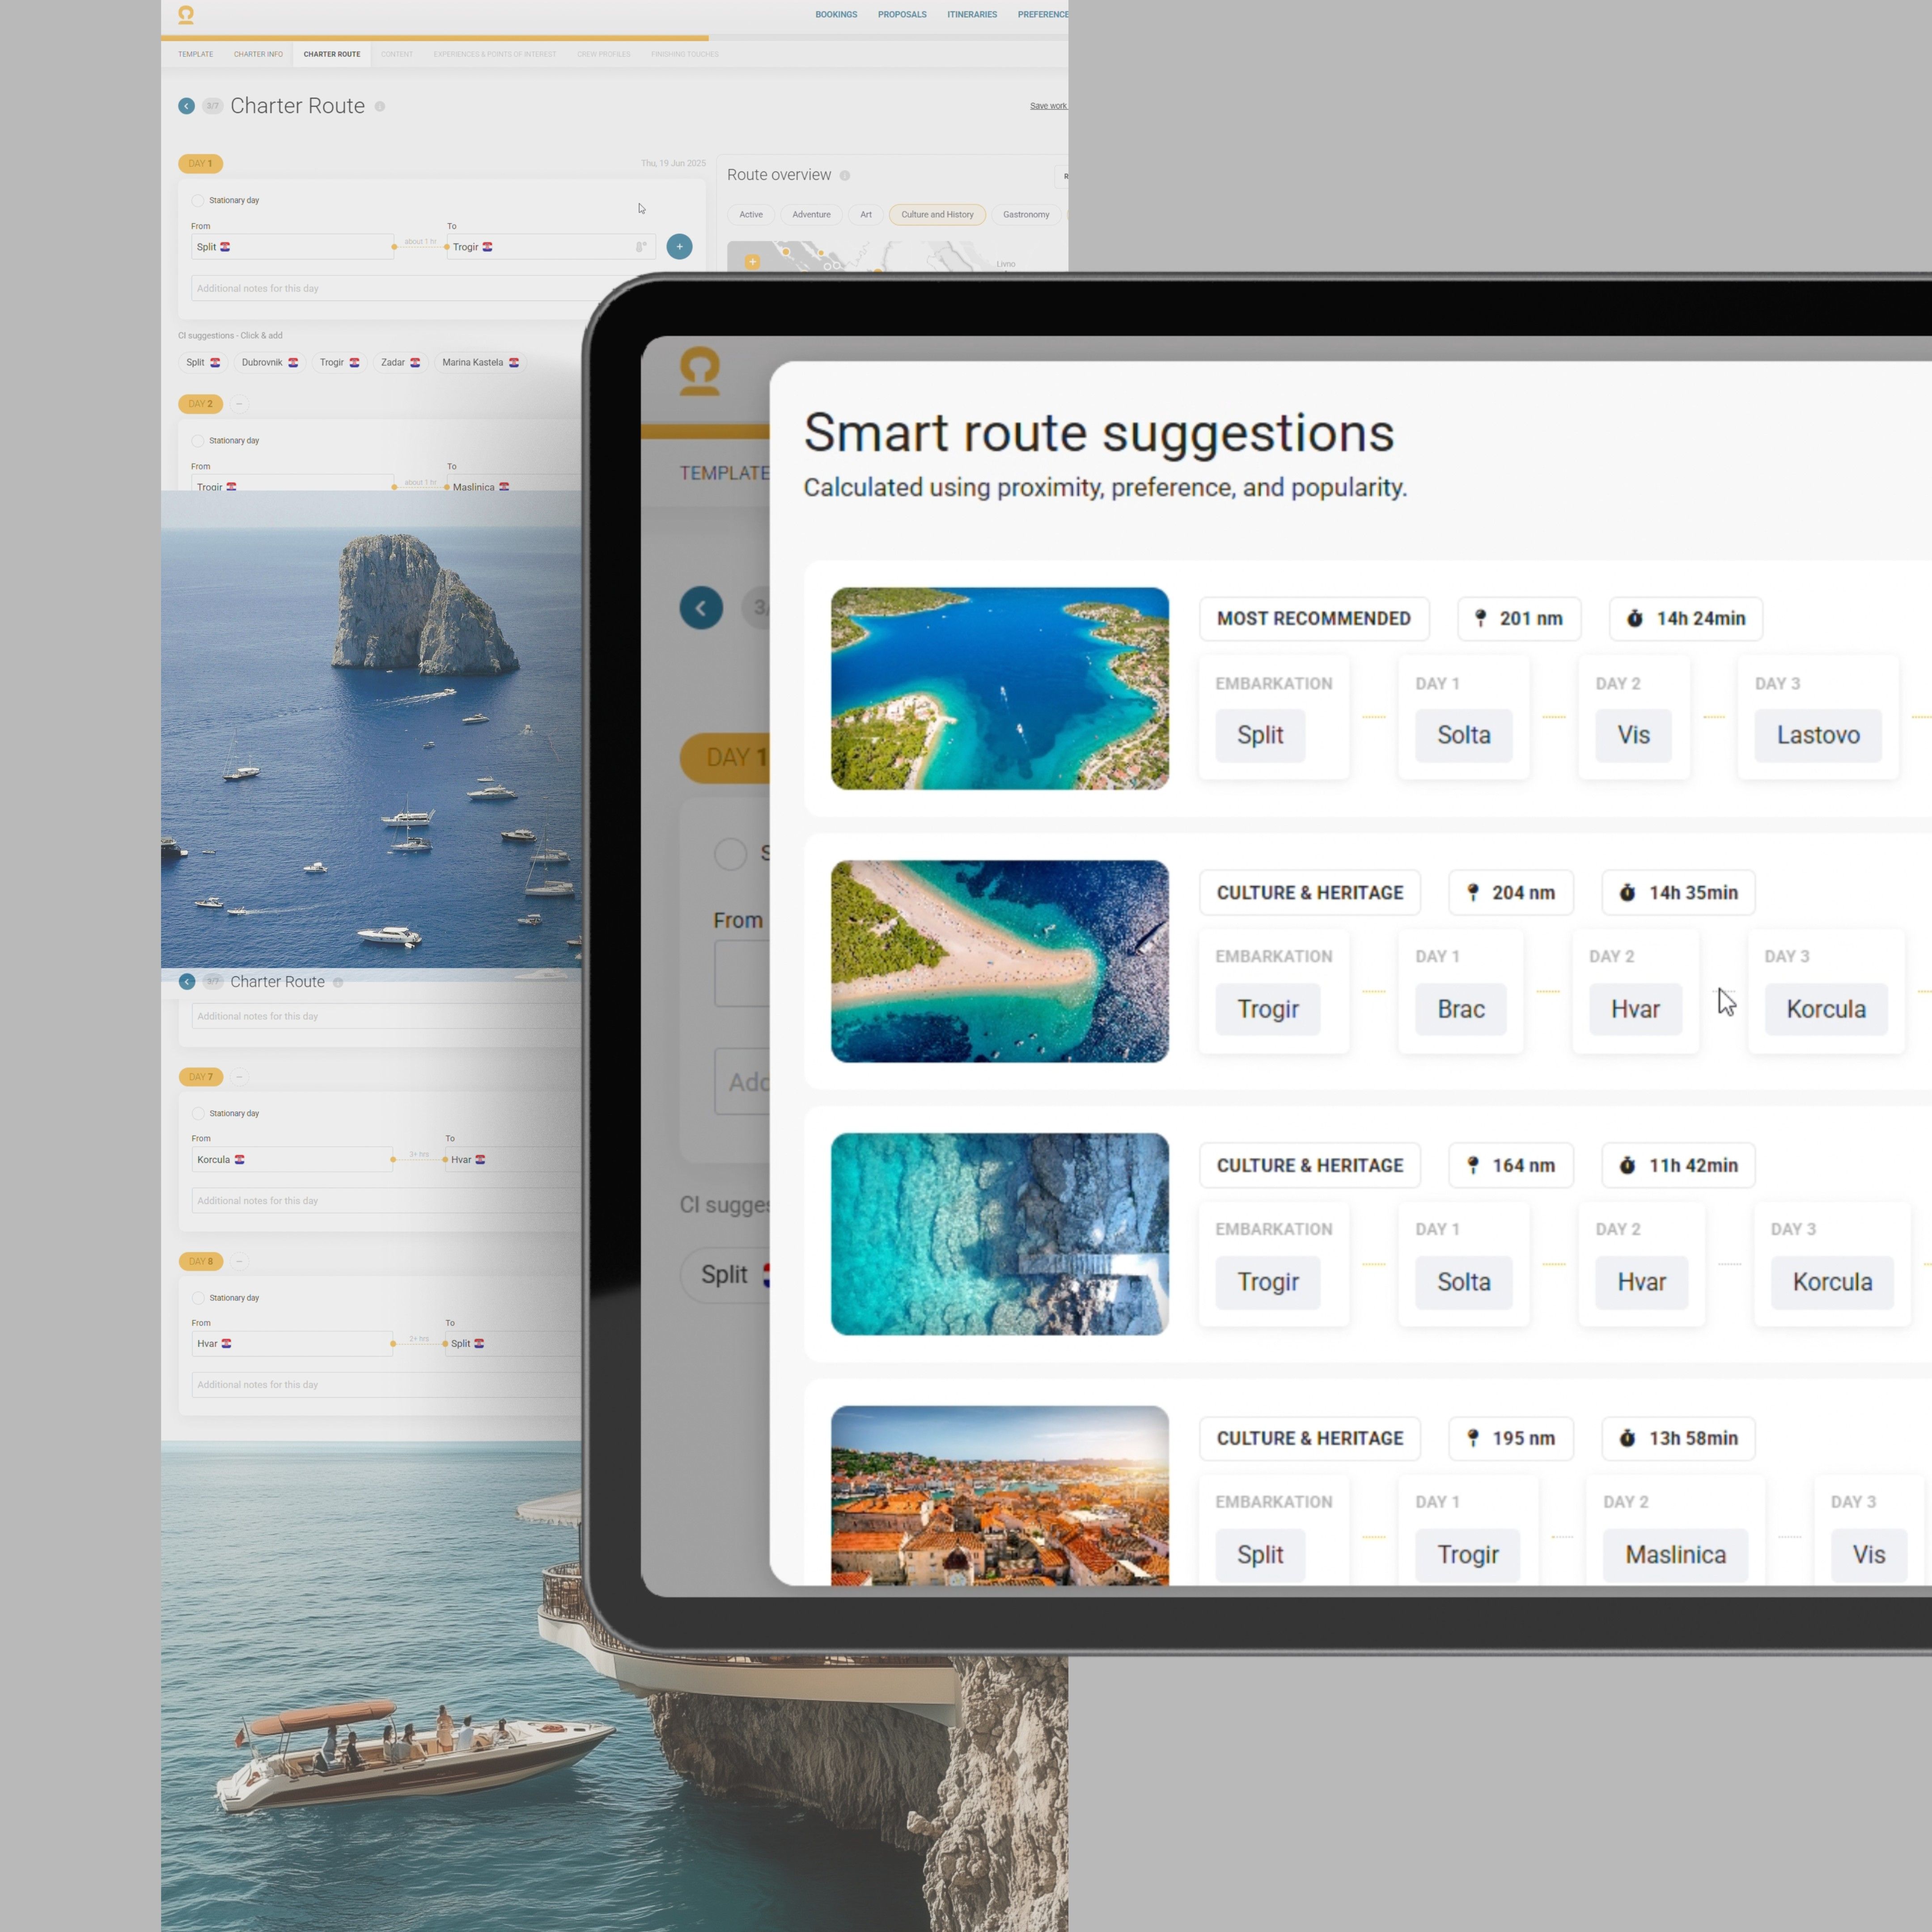Select the Culture and History filter chip
1932x1932 pixels.
(936, 214)
